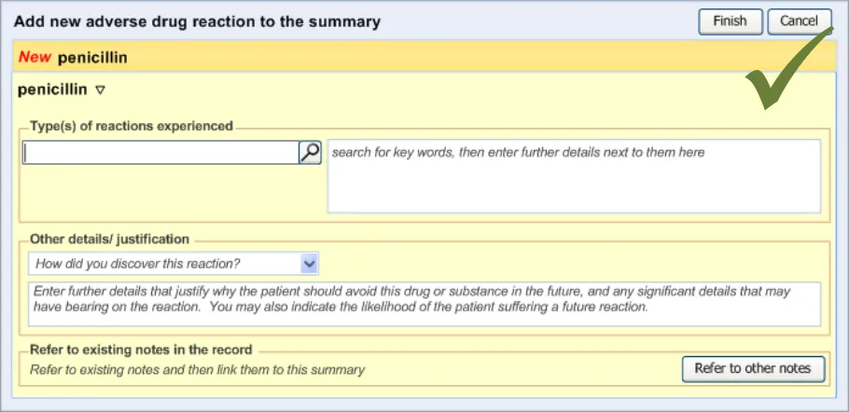Click empty space right of the penicillin heading
849x412 pixels.
420,90
